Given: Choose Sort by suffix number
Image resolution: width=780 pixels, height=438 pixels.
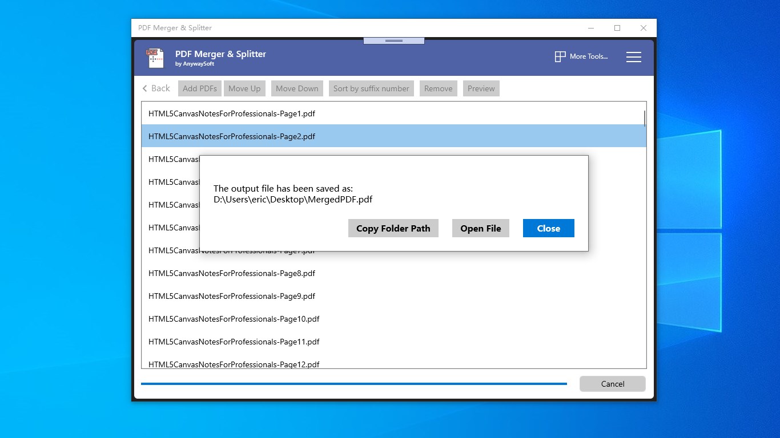Looking at the screenshot, I should pyautogui.click(x=371, y=88).
